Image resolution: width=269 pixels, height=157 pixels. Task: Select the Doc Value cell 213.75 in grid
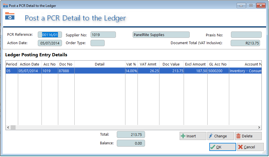click(171, 71)
